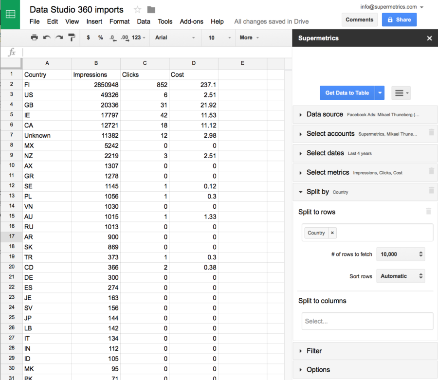Open the Supermetrics hamburger menu
Image resolution: width=438 pixels, height=380 pixels.
[401, 93]
